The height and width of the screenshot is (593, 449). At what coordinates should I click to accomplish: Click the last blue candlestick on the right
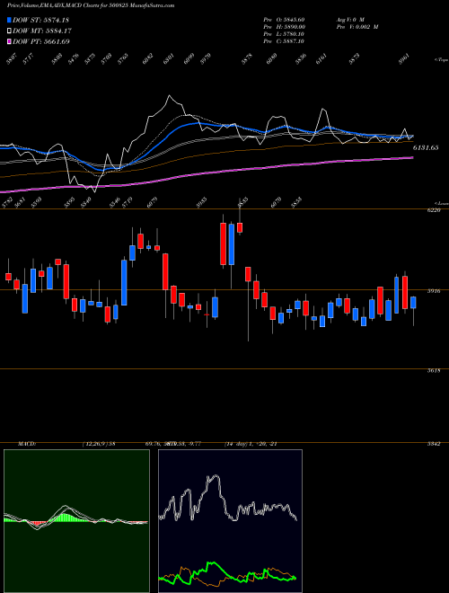[413, 303]
